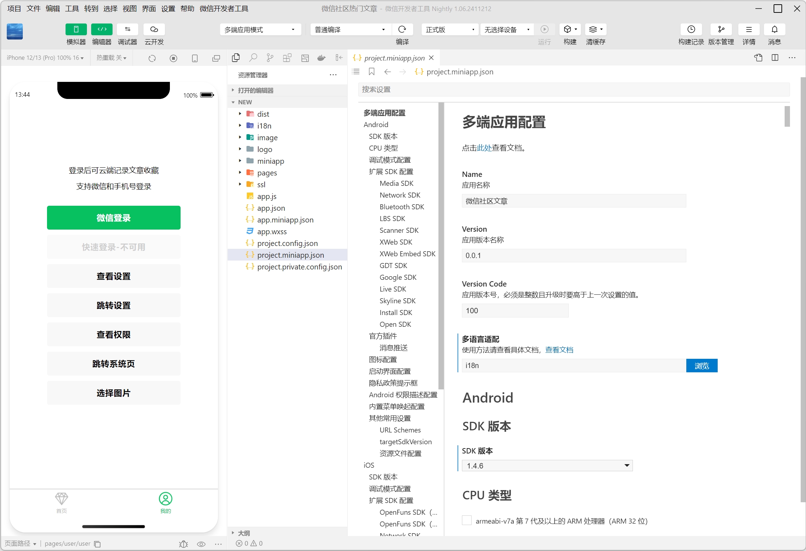Image resolution: width=806 pixels, height=551 pixels.
Task: Click the collapse sidebar icon
Action: coord(339,58)
